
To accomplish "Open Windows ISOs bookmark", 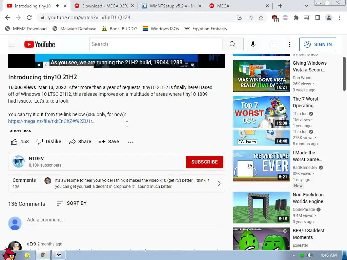I will (161, 28).
